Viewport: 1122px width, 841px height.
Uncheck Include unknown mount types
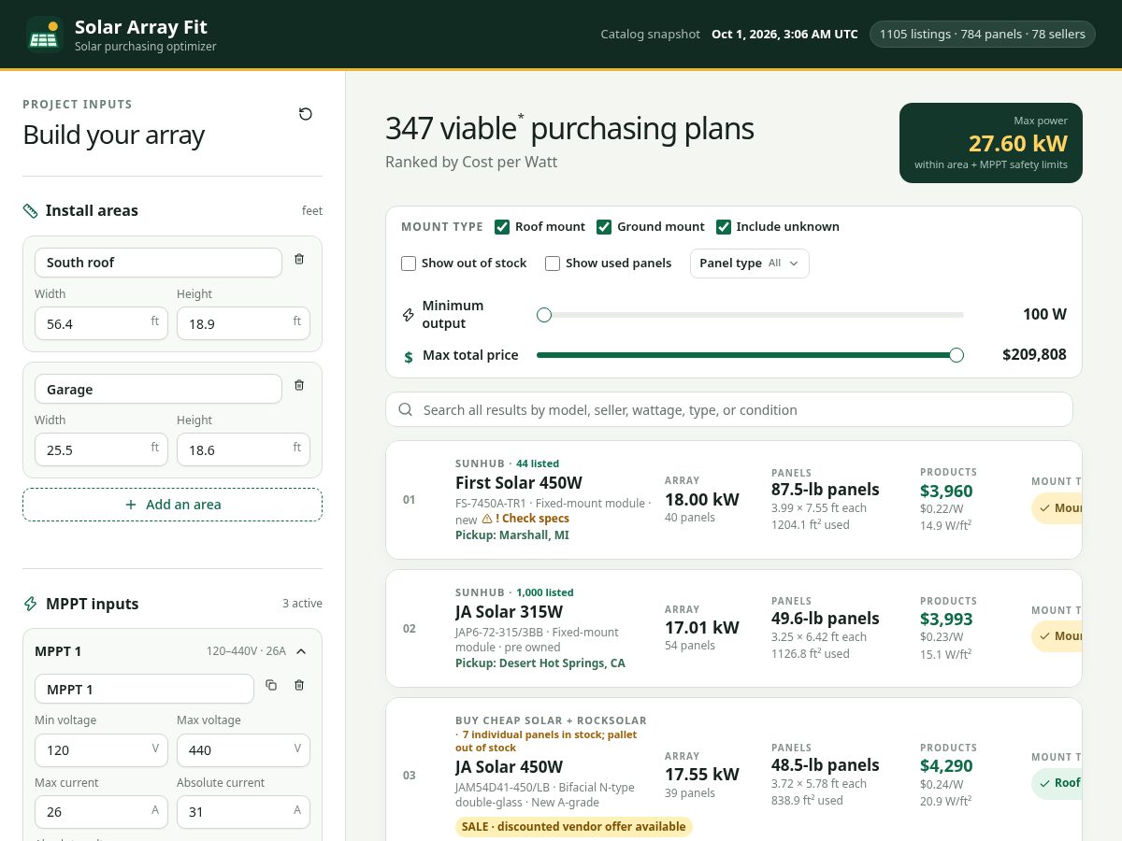pyautogui.click(x=724, y=227)
